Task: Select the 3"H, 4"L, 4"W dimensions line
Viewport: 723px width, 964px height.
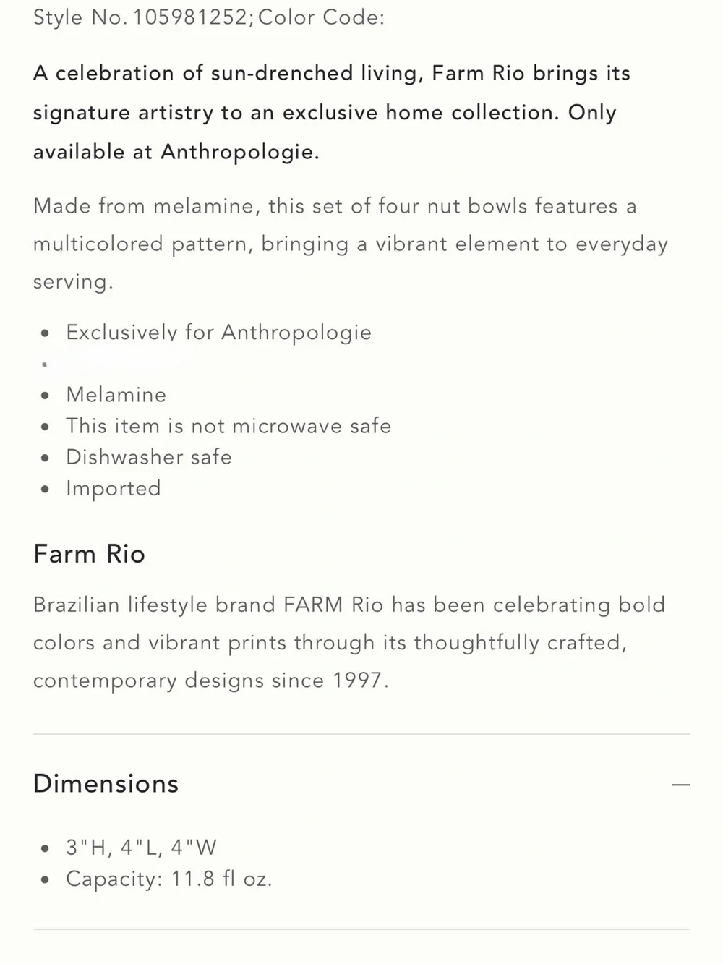Action: tap(141, 848)
